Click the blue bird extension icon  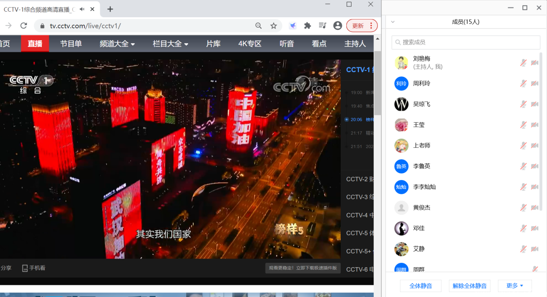point(293,26)
